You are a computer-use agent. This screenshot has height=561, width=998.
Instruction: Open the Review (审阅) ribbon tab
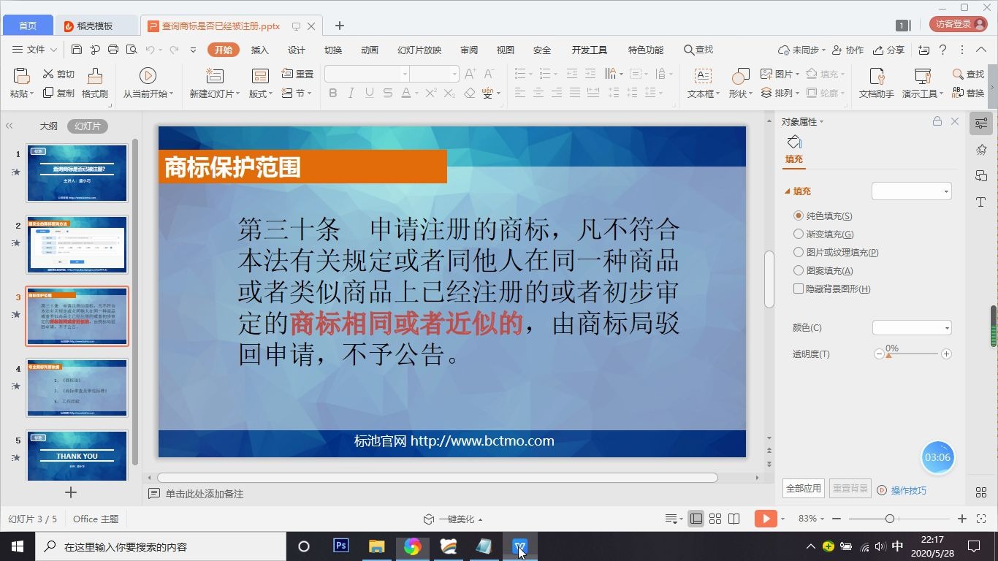pyautogui.click(x=469, y=50)
